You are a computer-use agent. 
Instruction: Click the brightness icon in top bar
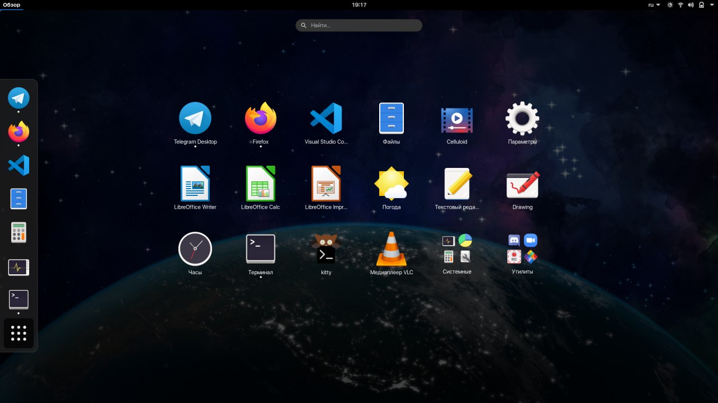pos(670,4)
